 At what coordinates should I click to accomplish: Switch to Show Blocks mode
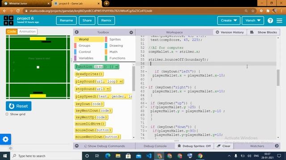pos(264,32)
